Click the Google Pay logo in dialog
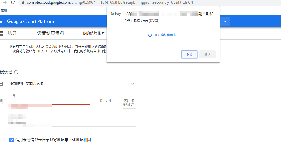This screenshot has height=150, width=281. 116,14
